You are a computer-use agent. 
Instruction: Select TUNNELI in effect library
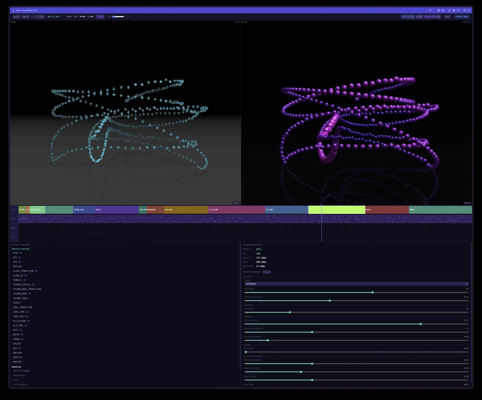point(17,280)
